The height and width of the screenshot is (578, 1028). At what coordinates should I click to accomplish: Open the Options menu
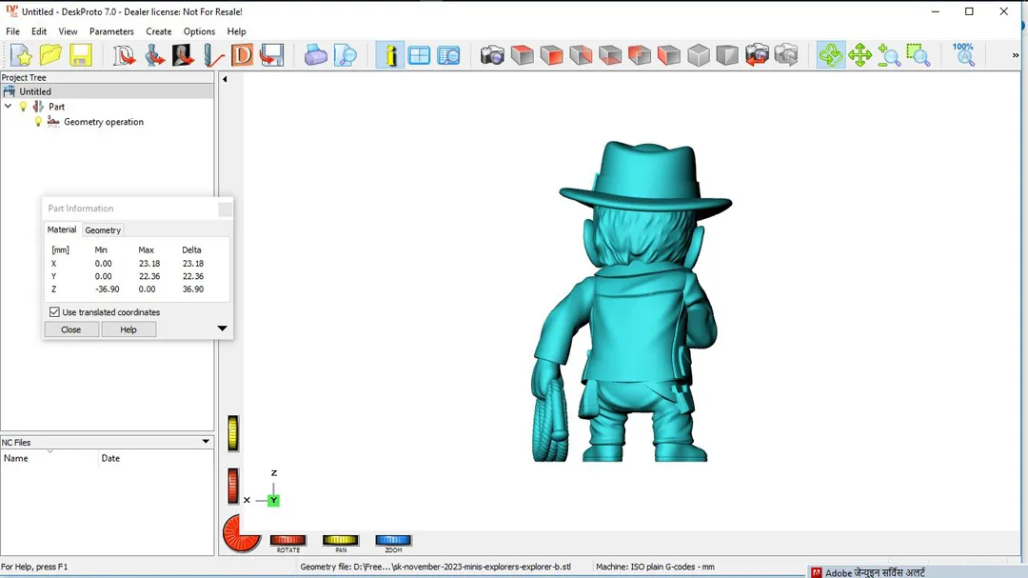[199, 31]
